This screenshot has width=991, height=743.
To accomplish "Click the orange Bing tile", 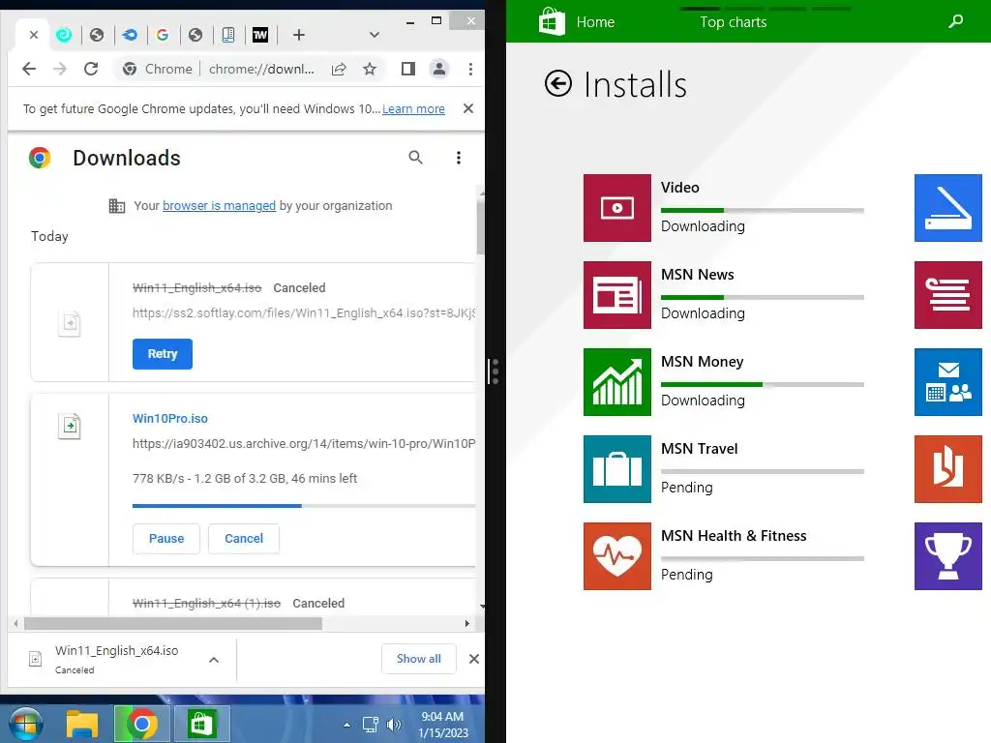I will click(948, 469).
